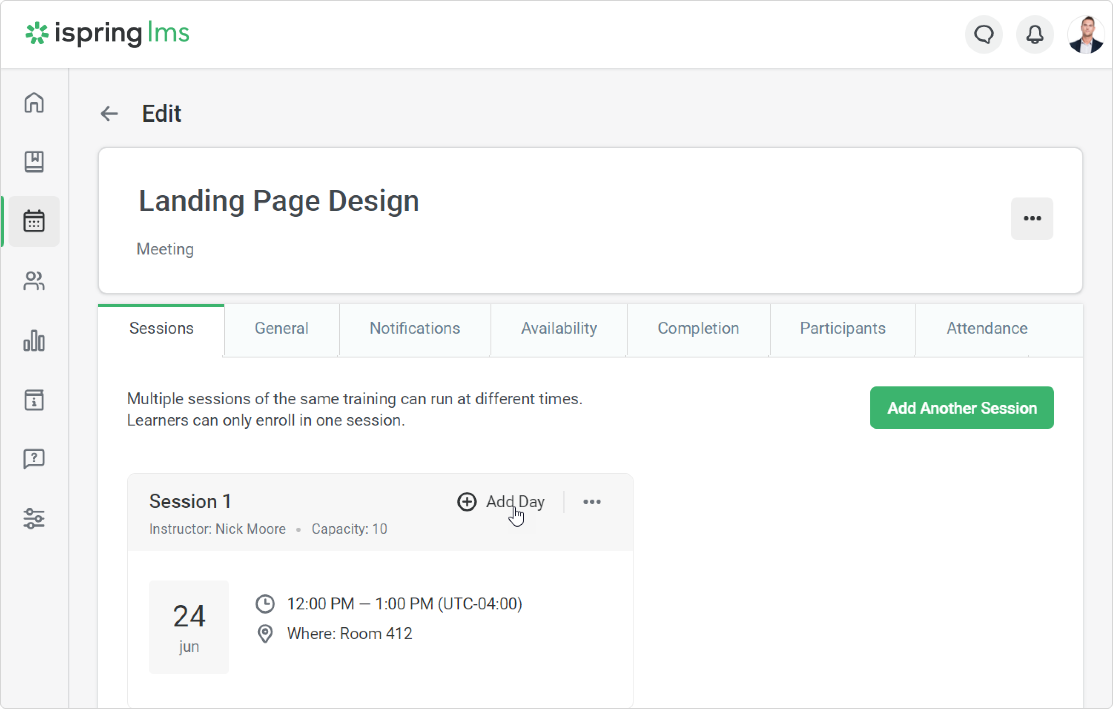Image resolution: width=1113 pixels, height=709 pixels.
Task: Open the Courses book icon in sidebar
Action: coord(34,162)
